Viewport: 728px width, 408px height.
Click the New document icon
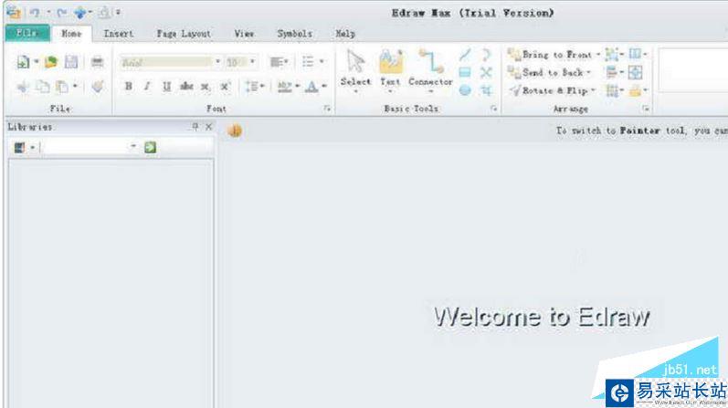(x=23, y=62)
